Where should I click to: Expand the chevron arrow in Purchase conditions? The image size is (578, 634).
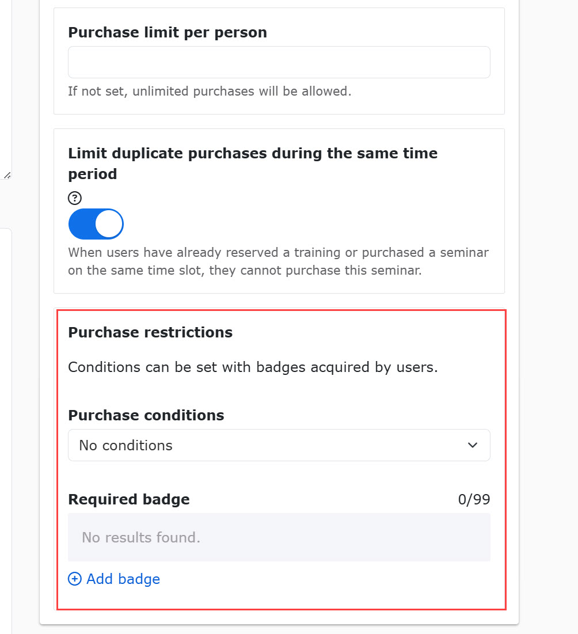click(x=473, y=445)
